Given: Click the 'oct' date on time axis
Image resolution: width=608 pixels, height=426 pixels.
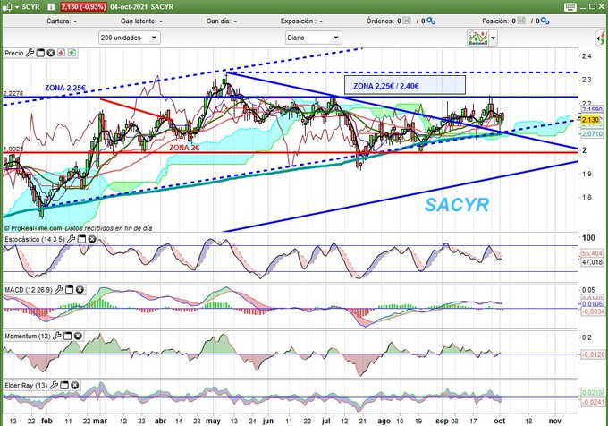Looking at the screenshot, I should [x=500, y=421].
